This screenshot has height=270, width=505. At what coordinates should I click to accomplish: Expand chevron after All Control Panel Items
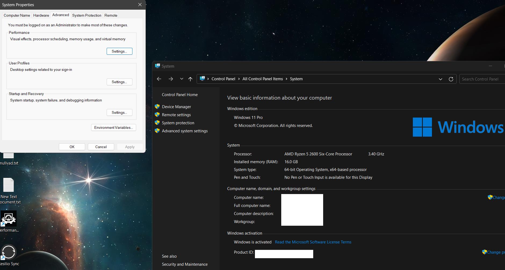tap(286, 79)
